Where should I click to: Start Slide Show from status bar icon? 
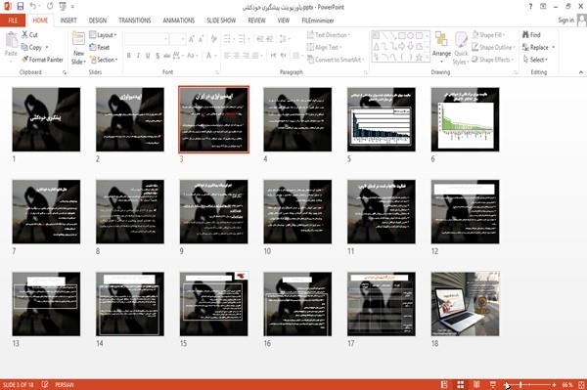pos(493,384)
